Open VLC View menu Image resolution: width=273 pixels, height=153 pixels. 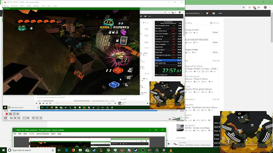coord(49,6)
